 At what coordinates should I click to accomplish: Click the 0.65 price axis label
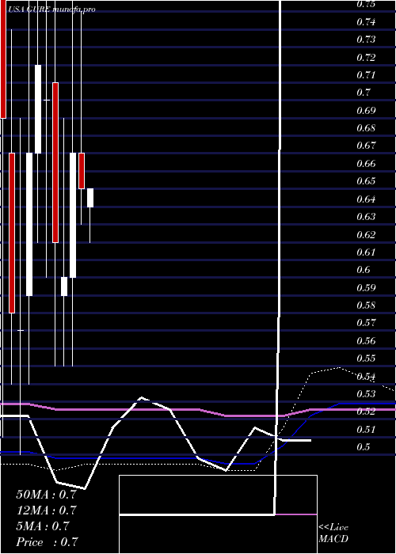click(x=366, y=181)
